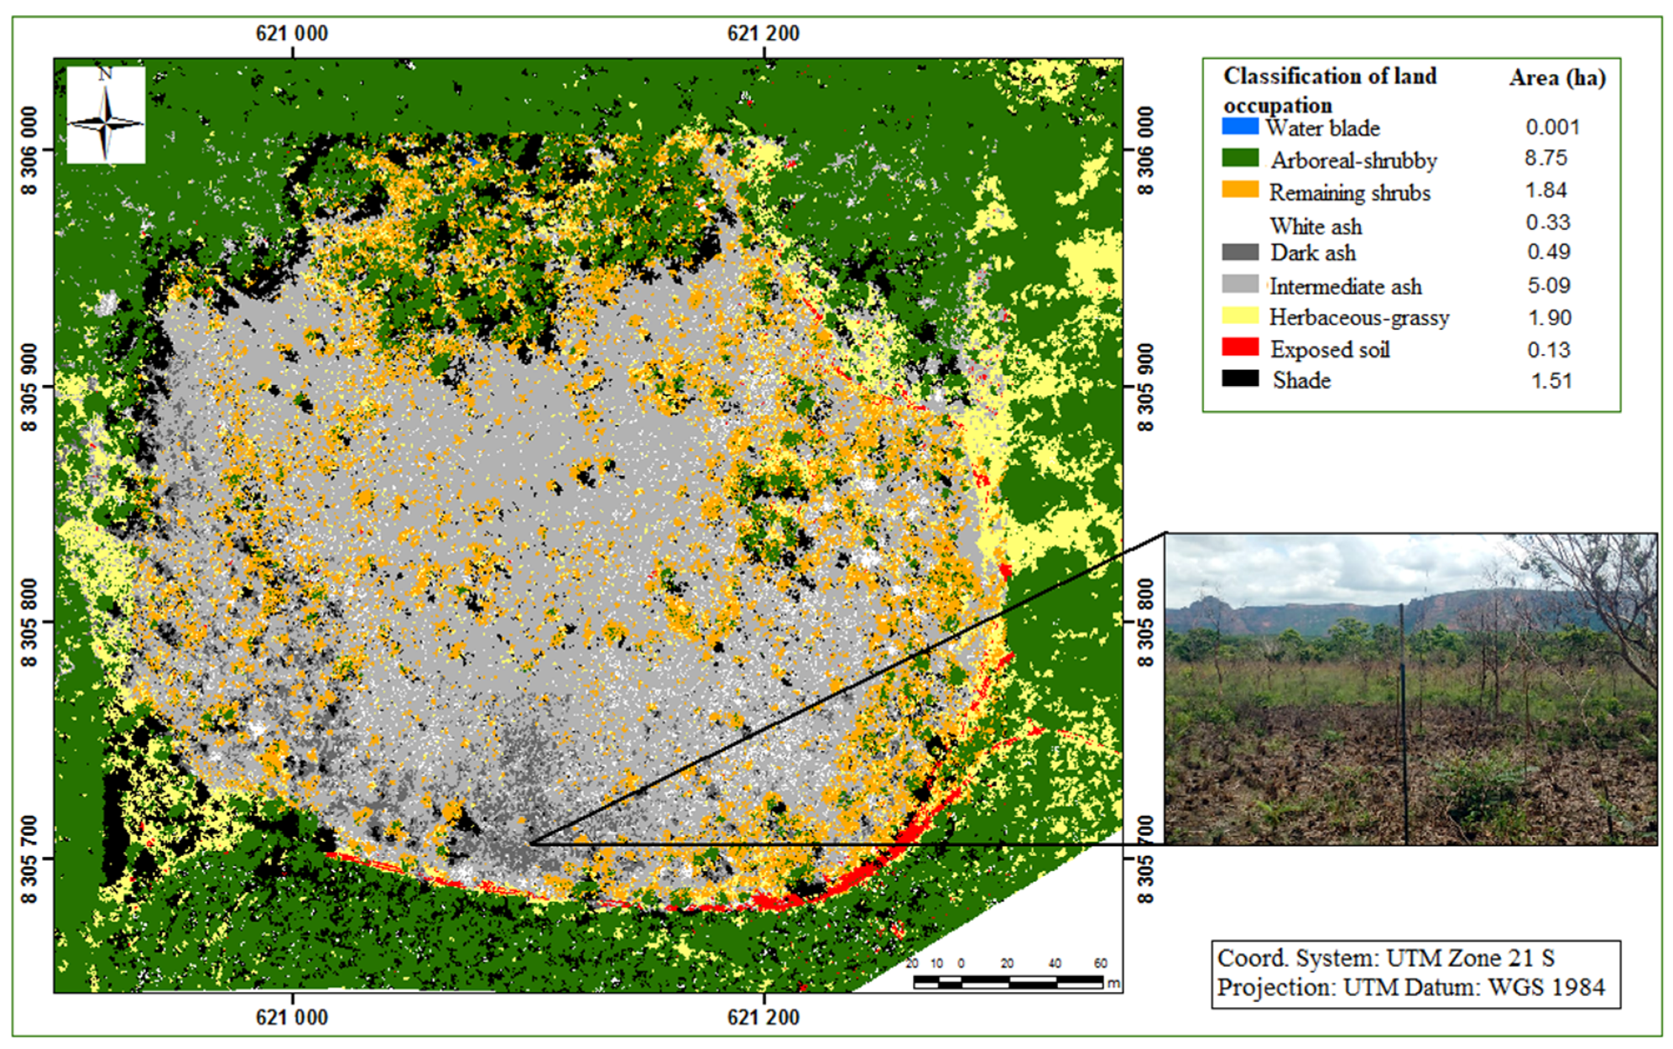The image size is (1673, 1049).
Task: Select the black Shade legend swatch
Action: click(x=1240, y=378)
